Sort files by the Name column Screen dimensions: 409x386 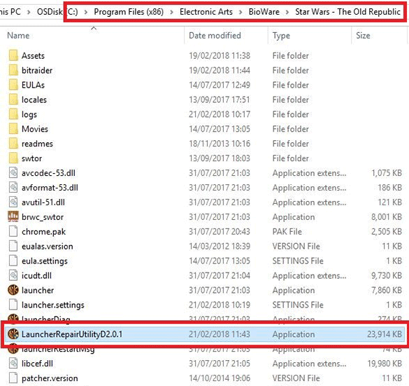[x=18, y=36]
